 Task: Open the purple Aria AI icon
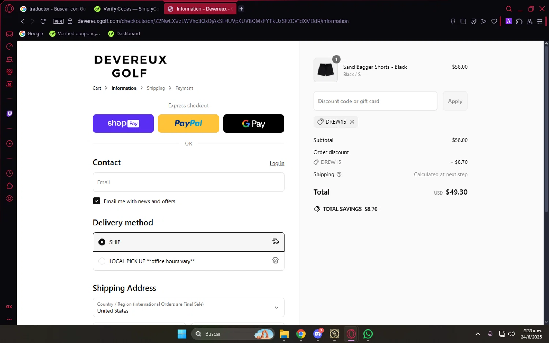508,21
